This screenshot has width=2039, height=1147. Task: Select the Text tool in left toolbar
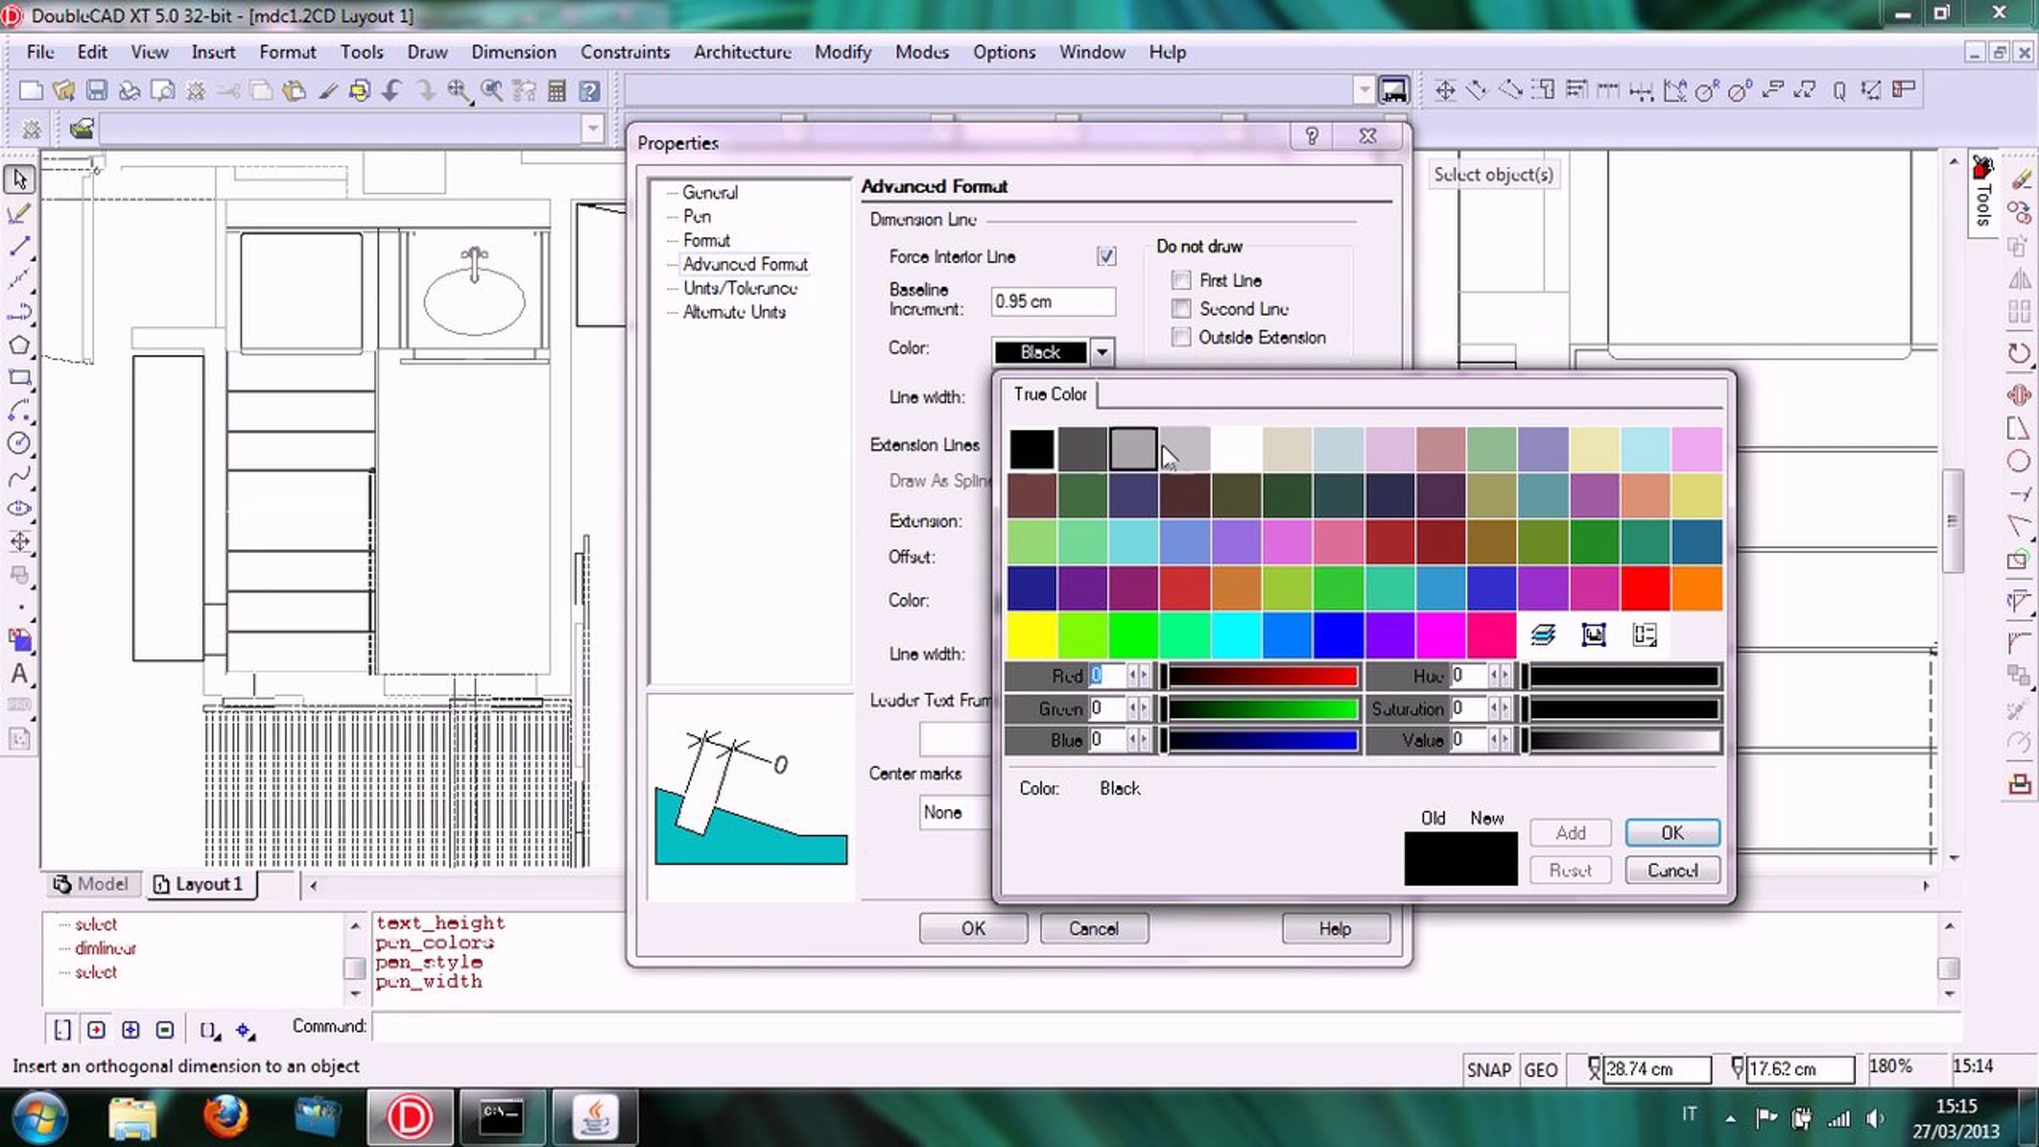(19, 674)
